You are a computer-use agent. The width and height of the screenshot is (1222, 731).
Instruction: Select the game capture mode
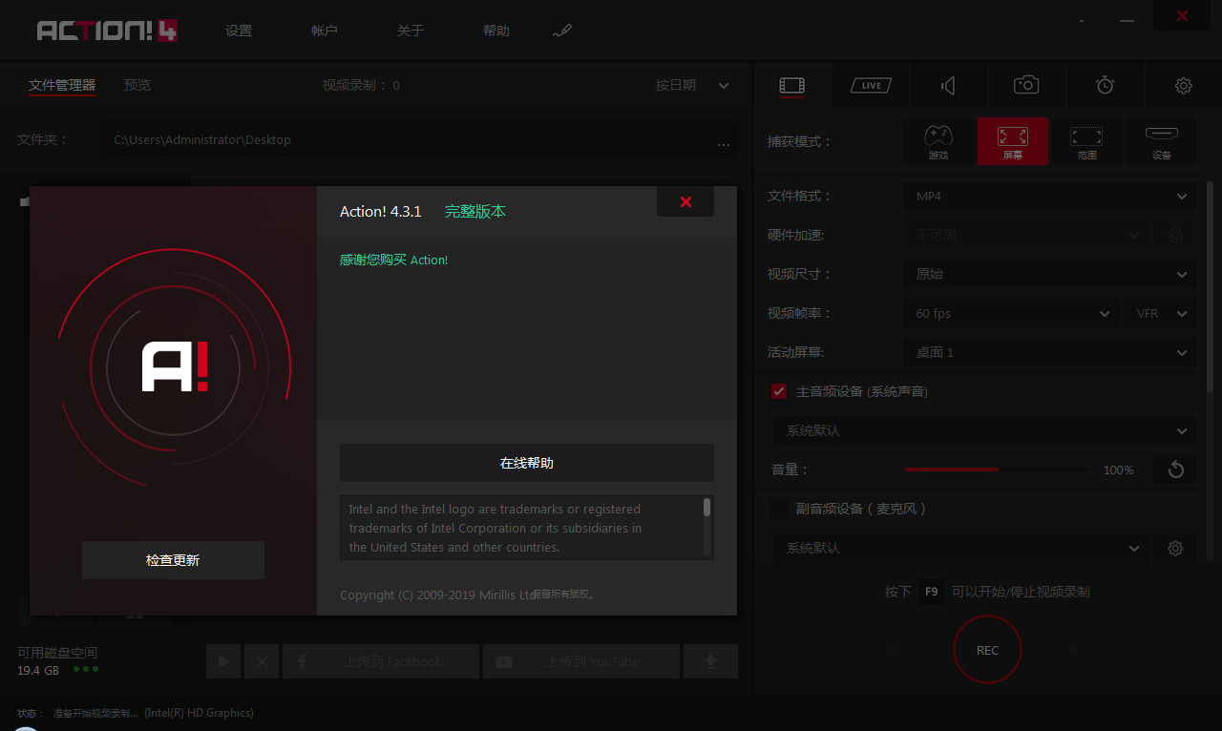click(x=938, y=141)
